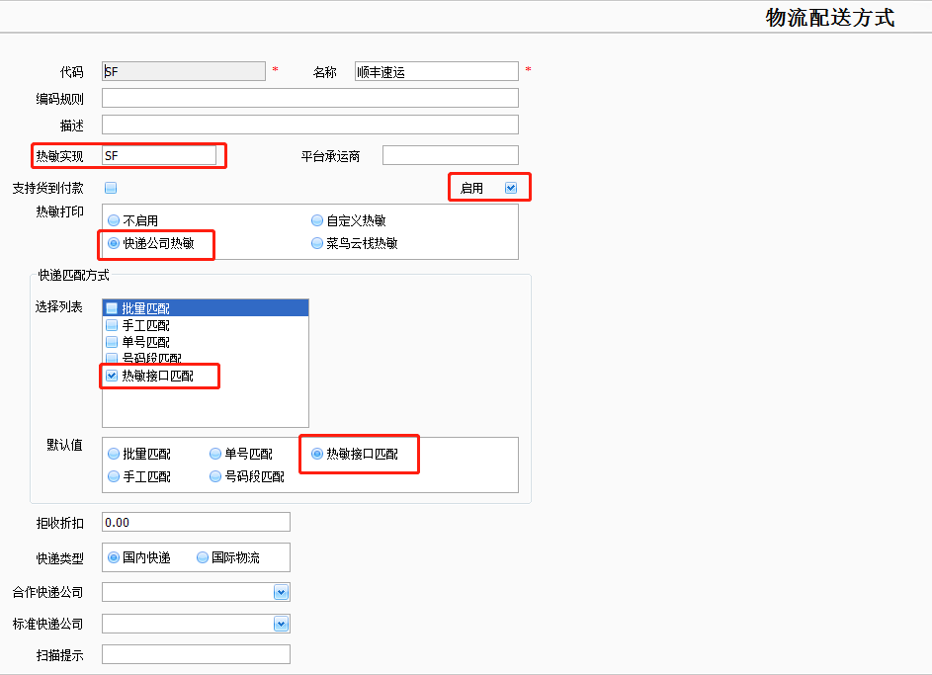This screenshot has height=675, width=932.
Task: Click the 热敏打印 label
Action: [60, 211]
